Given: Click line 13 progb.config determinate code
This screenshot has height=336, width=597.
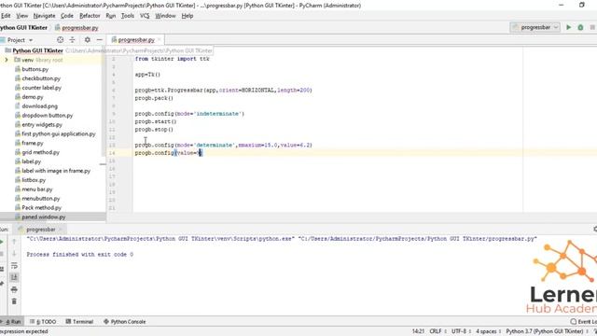Looking at the screenshot, I should click(224, 146).
